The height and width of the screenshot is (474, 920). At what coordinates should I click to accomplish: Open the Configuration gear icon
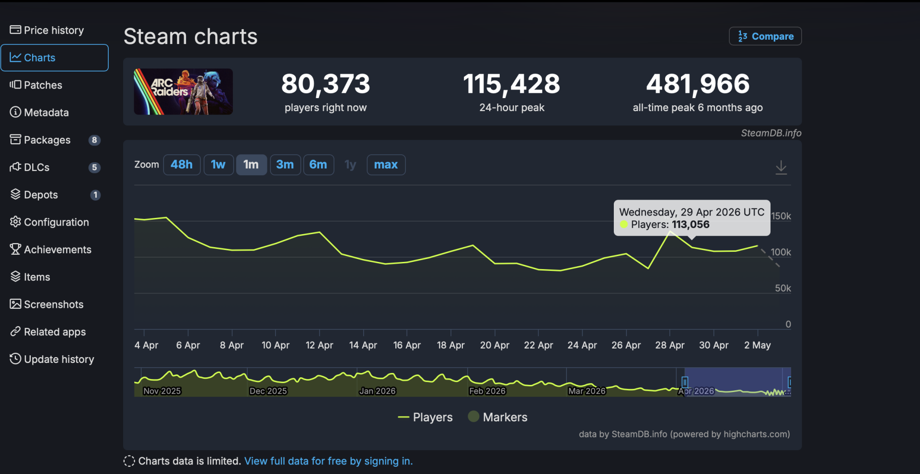tap(15, 222)
